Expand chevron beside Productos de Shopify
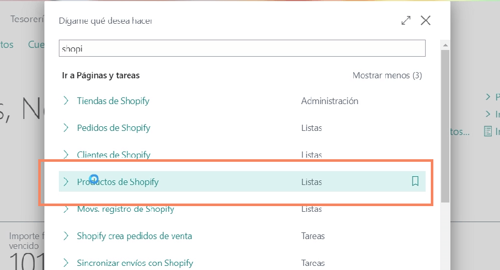Screen dimensions: 500x270 click(x=66, y=182)
